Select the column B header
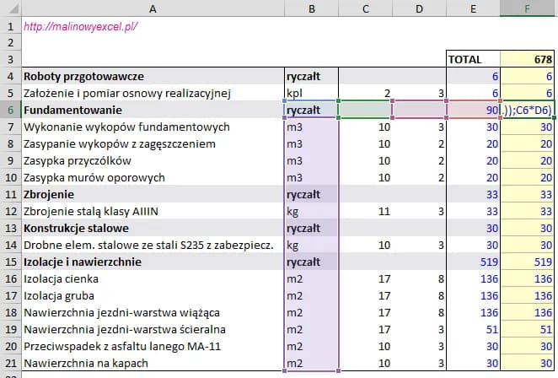Viewport: 558px width, 378px height. [311, 8]
